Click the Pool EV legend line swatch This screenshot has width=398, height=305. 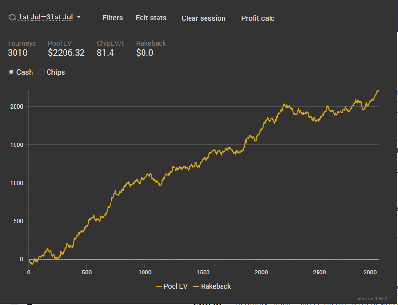[x=159, y=287]
